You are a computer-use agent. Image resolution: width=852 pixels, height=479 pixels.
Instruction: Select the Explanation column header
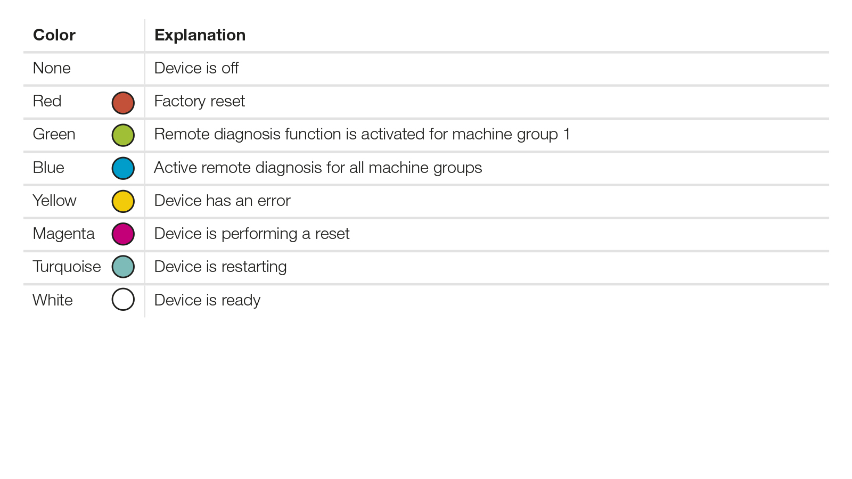click(x=200, y=35)
